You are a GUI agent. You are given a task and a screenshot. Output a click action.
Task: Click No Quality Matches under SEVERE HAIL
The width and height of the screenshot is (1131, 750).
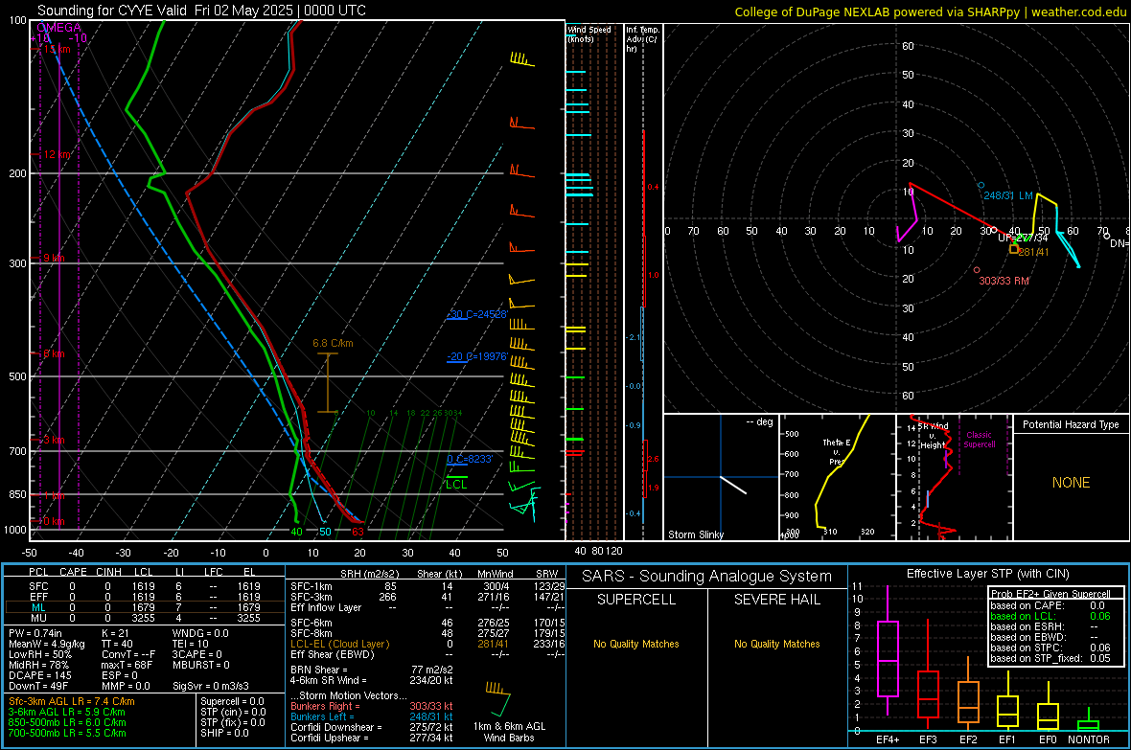click(x=776, y=644)
